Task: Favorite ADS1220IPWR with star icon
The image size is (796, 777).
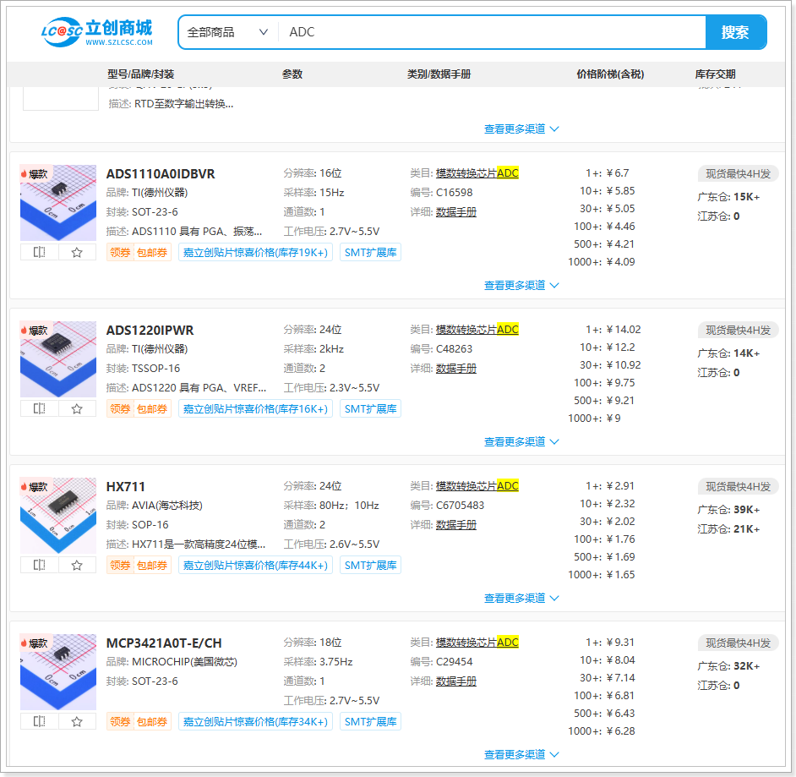Action: click(x=77, y=409)
